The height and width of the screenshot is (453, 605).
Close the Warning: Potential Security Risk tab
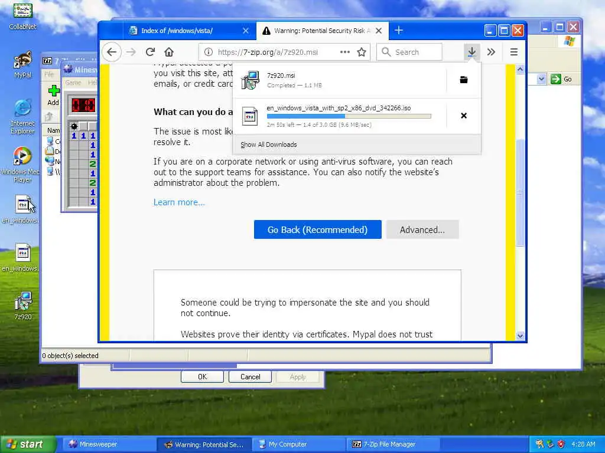pos(379,31)
